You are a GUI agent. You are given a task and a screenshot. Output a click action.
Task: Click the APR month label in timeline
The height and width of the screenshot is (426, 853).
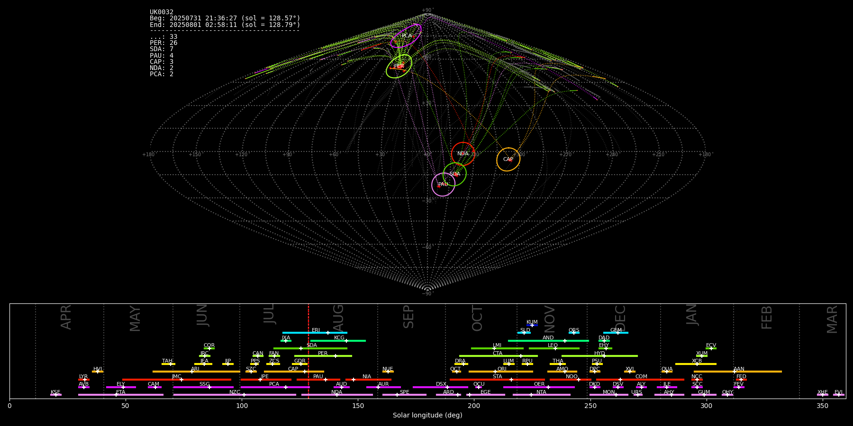coord(66,317)
